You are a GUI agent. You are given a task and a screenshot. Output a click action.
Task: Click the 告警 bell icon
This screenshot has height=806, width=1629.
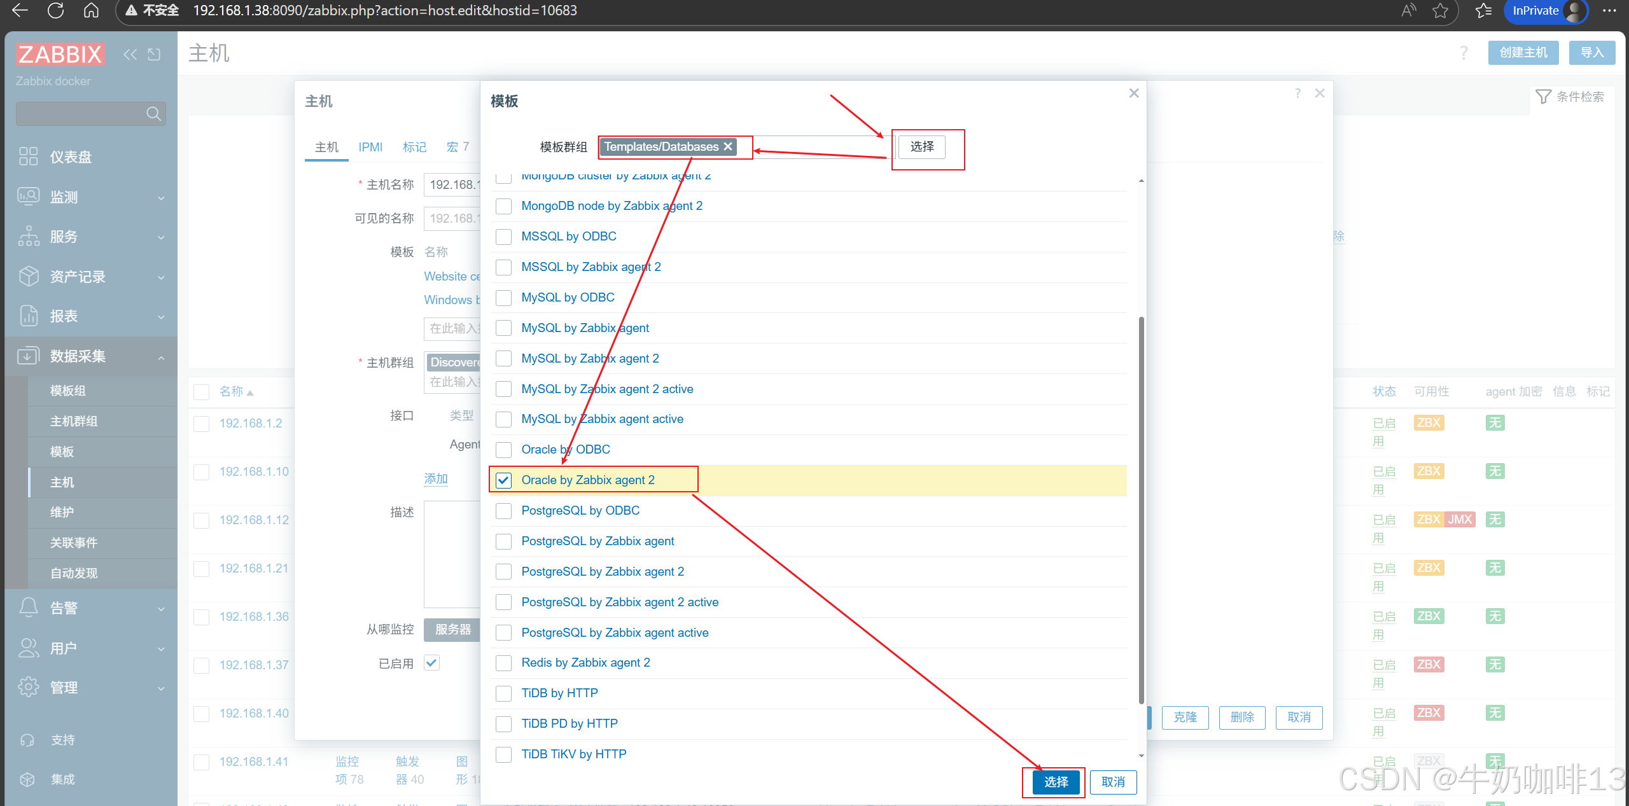click(28, 608)
